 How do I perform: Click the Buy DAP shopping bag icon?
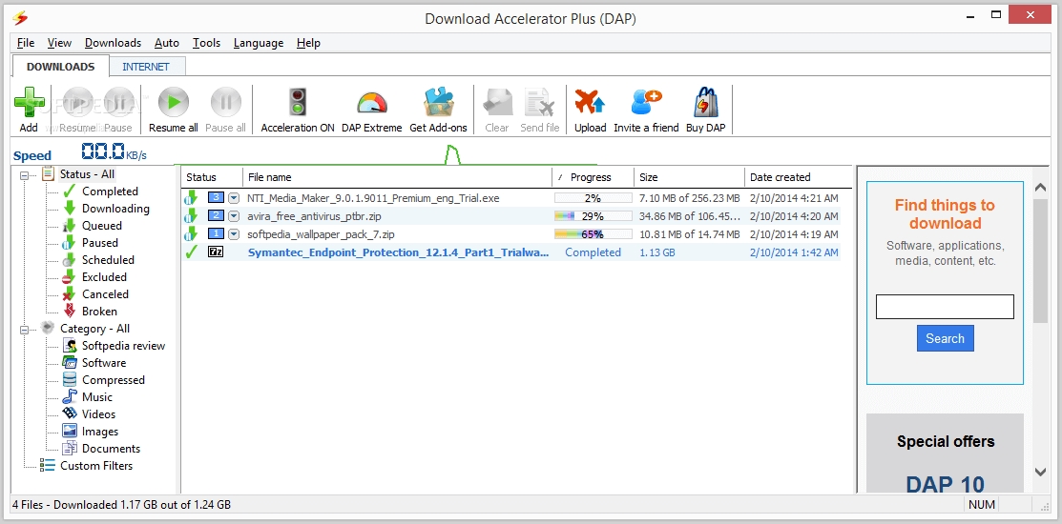[706, 104]
